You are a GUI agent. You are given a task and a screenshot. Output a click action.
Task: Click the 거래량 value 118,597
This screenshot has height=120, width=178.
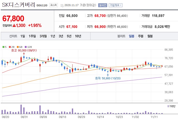[x=158, y=16]
